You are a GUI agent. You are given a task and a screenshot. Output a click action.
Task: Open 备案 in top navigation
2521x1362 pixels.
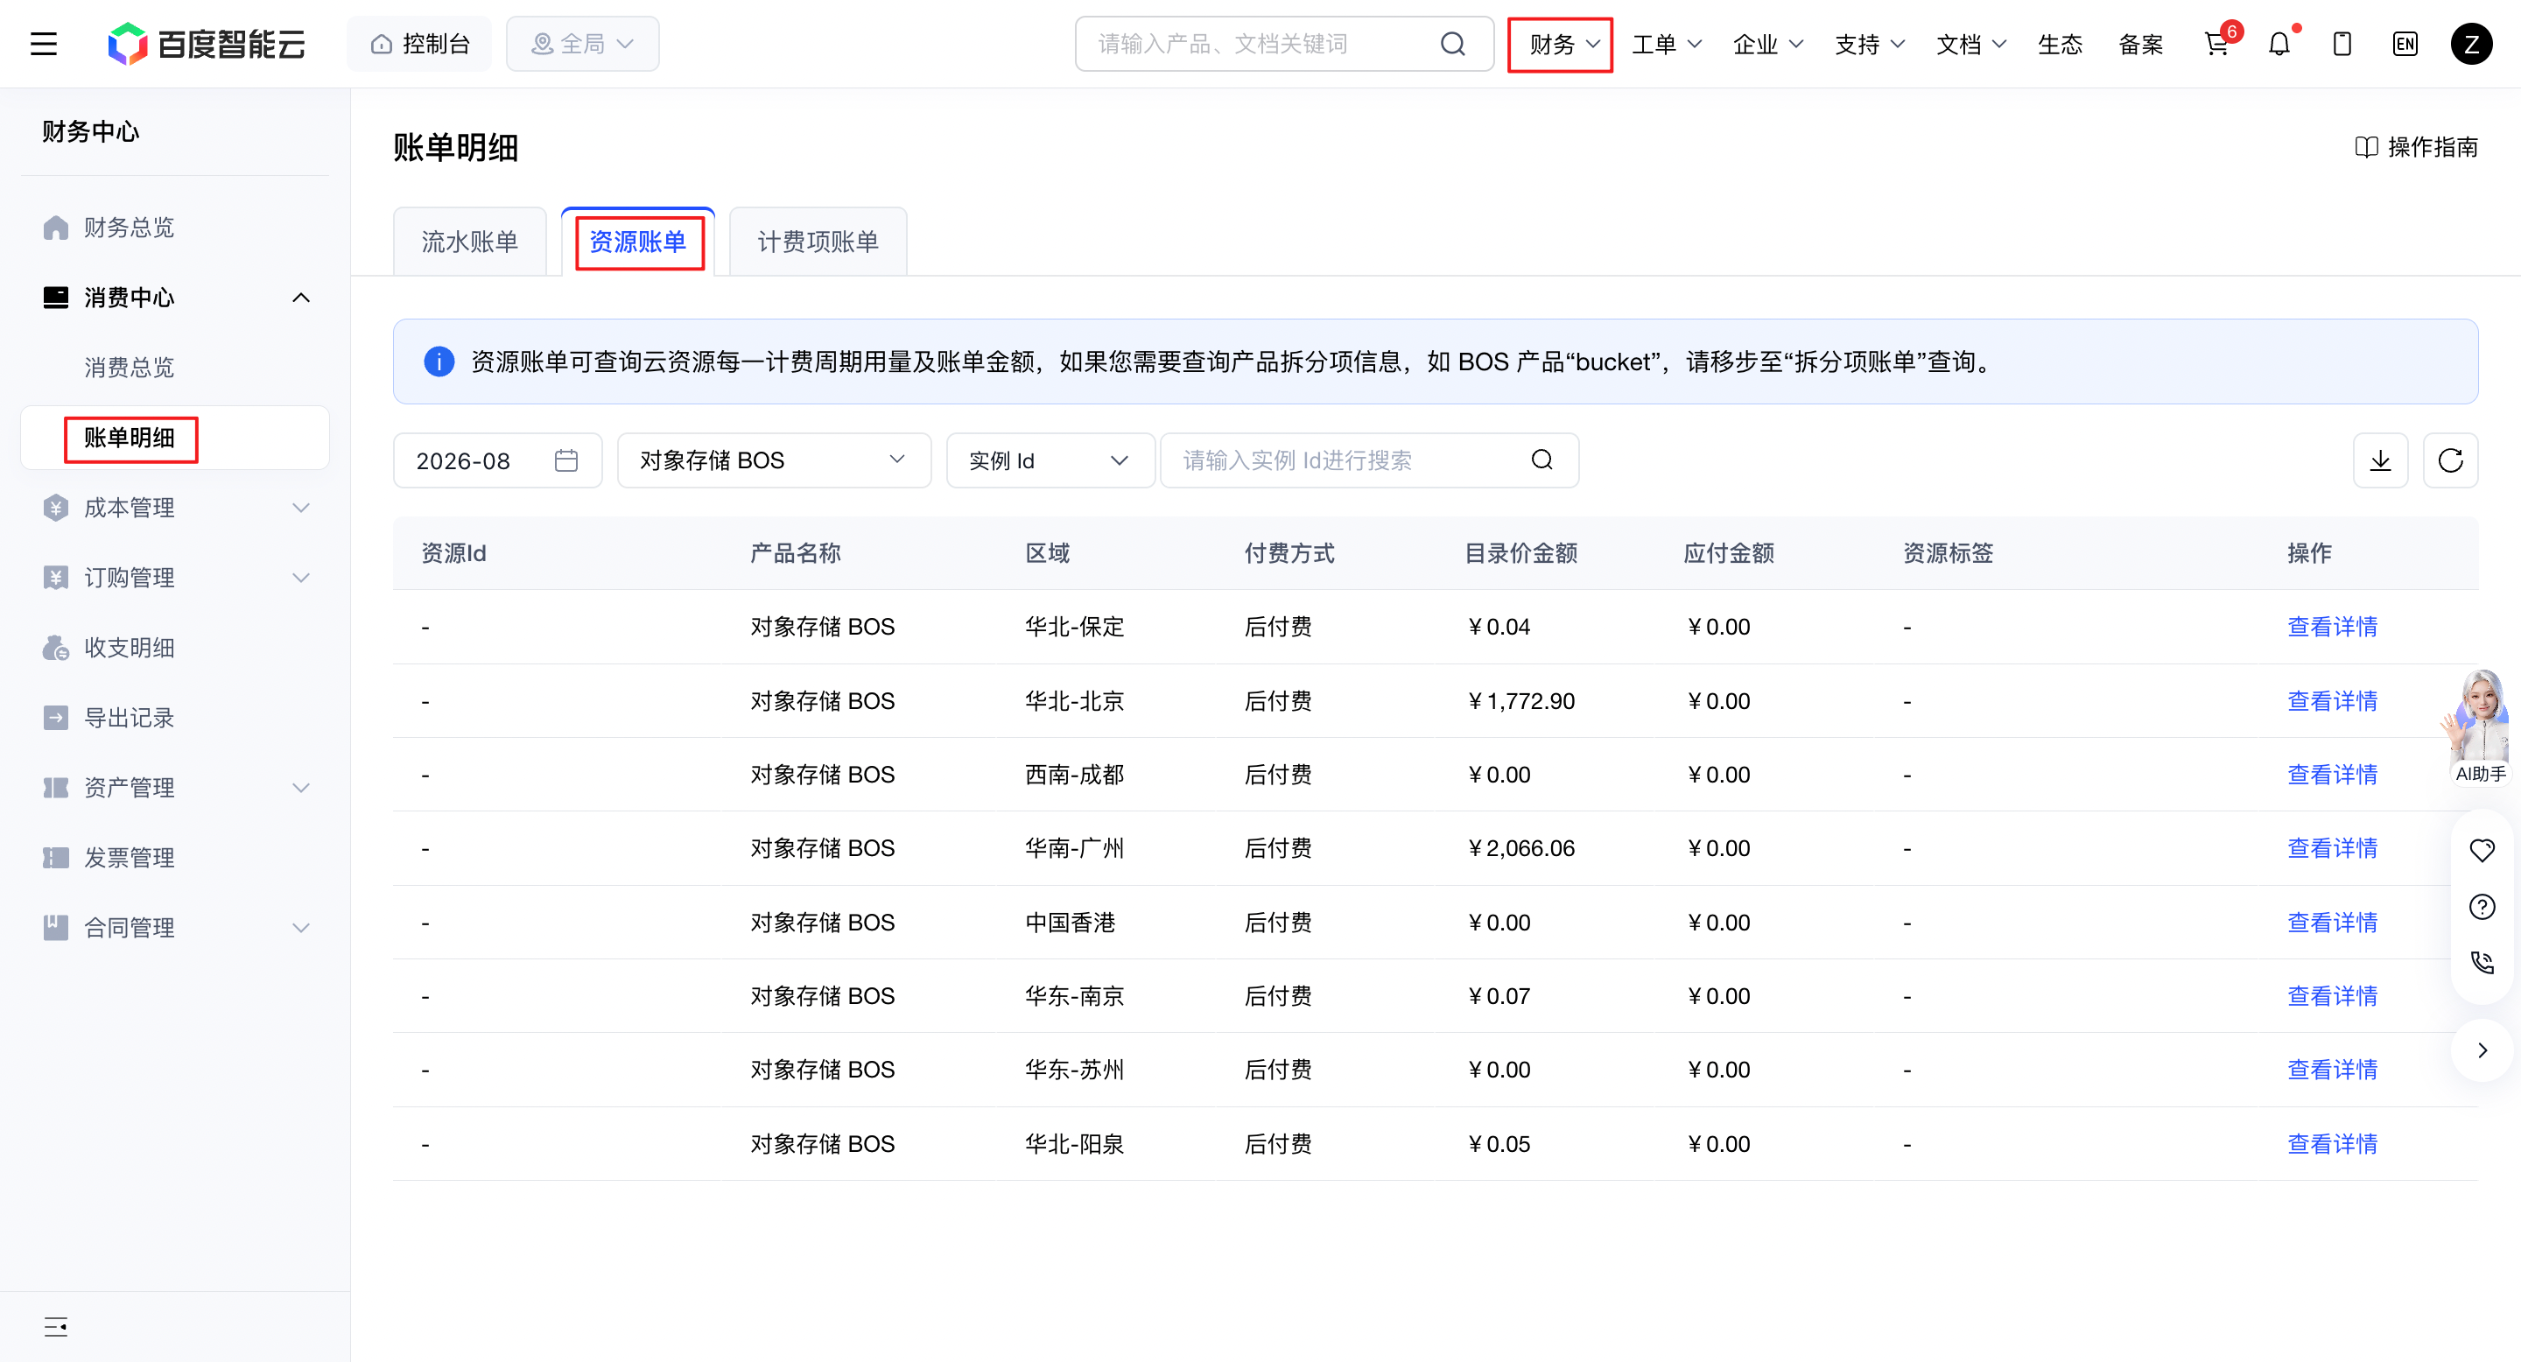(x=2140, y=44)
